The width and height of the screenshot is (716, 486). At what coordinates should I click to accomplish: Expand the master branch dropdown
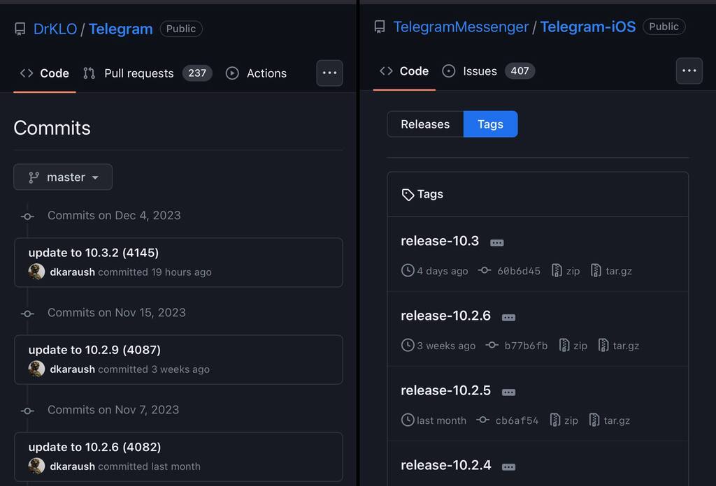tap(63, 177)
